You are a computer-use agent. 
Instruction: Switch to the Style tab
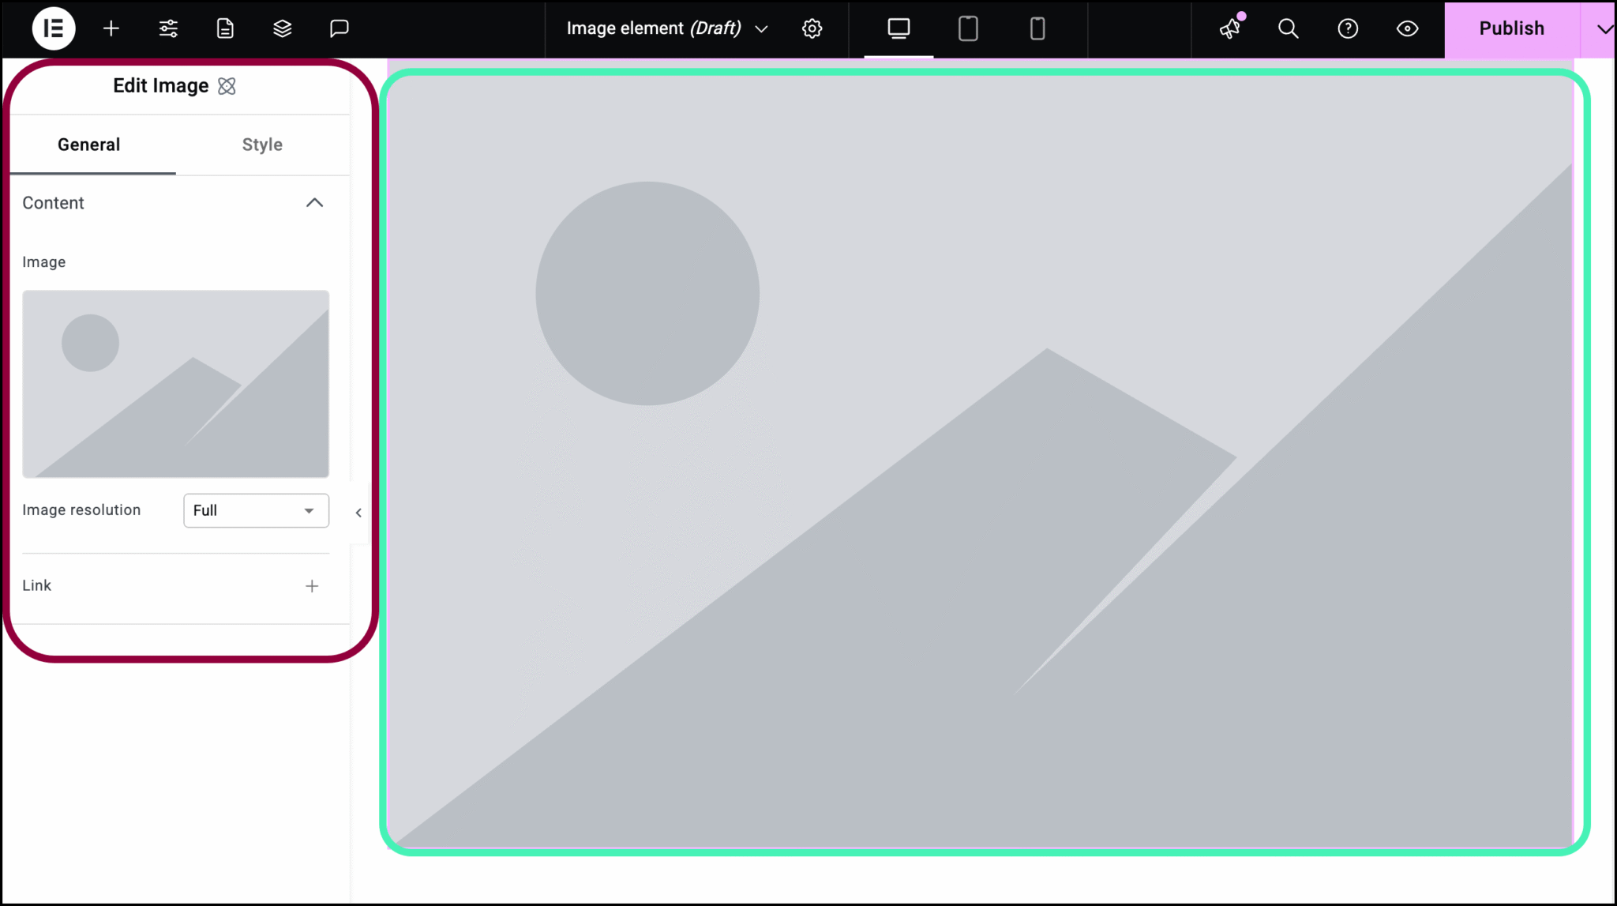tap(261, 145)
